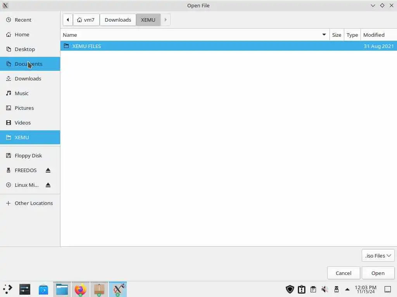
Task: Click 31 Aug 2021 modified date
Action: (x=378, y=46)
